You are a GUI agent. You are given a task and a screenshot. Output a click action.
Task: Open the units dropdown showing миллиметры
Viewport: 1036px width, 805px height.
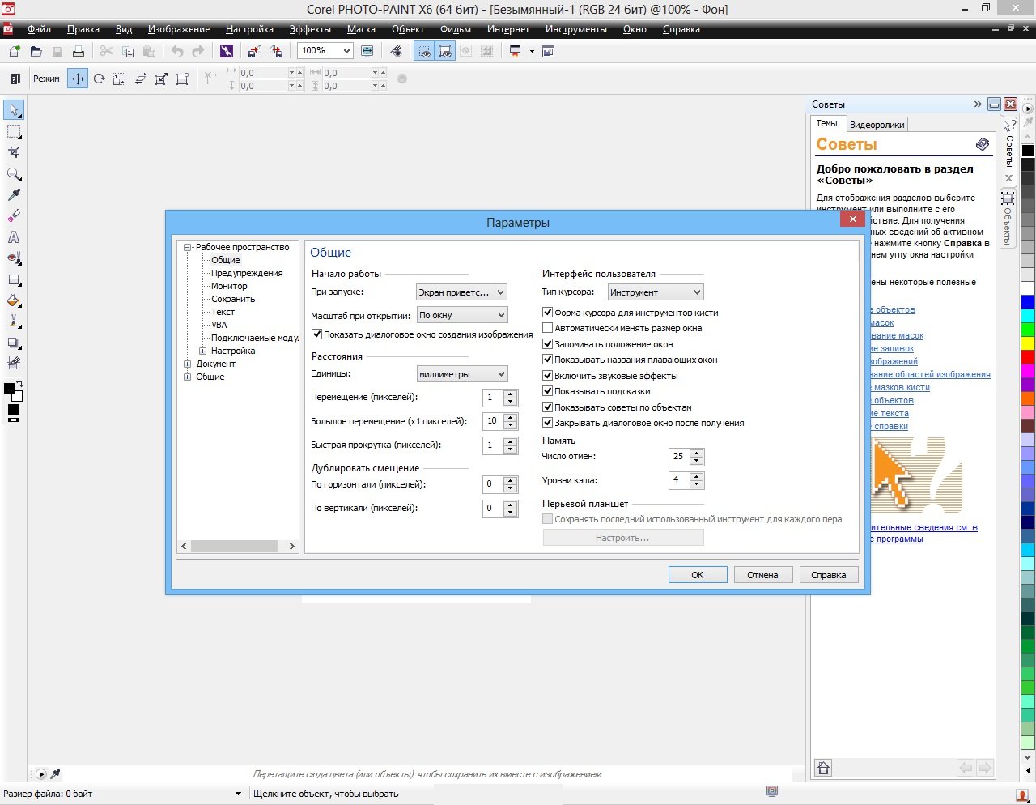point(462,374)
